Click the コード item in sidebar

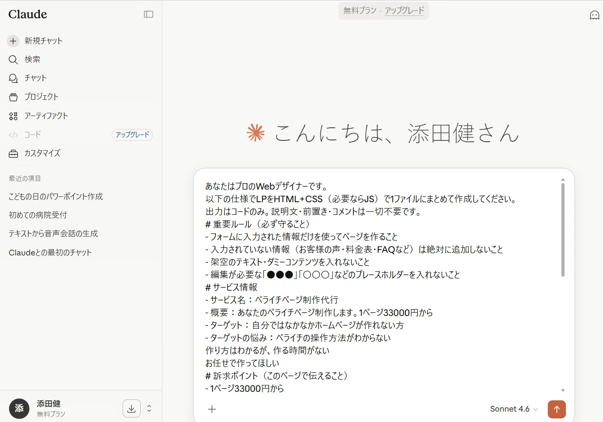33,135
